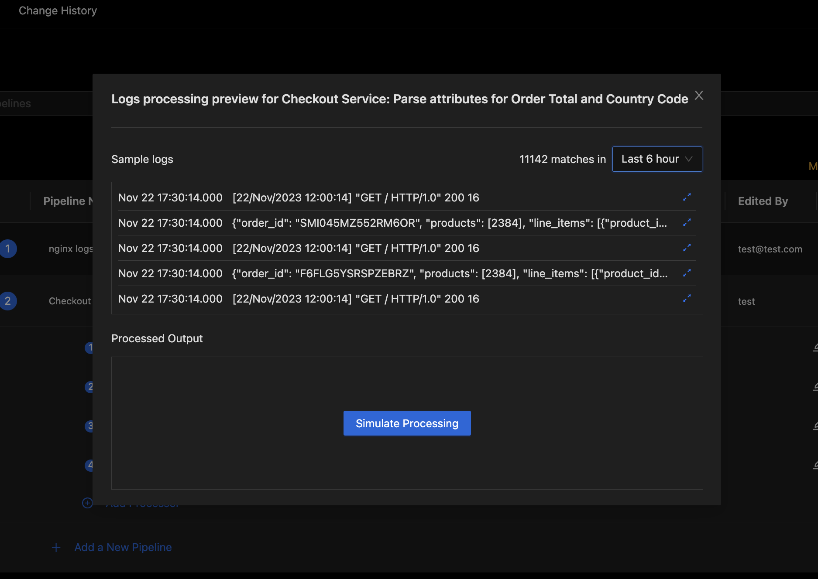Open the Last 6 hour time range dropdown
818x579 pixels.
coord(657,159)
